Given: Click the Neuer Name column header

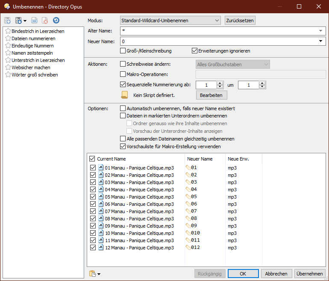Looking at the screenshot, I should coord(200,159).
